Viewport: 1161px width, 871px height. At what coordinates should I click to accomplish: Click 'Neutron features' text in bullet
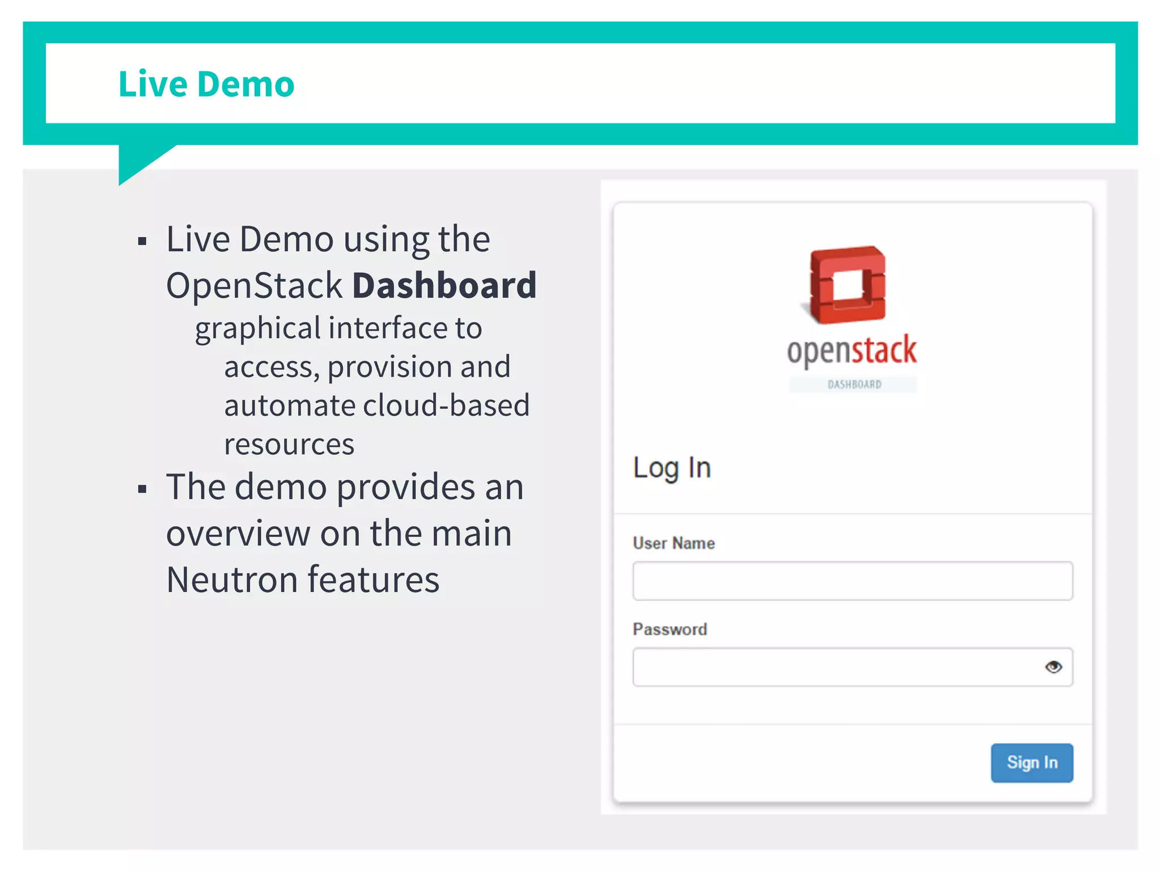click(x=303, y=580)
